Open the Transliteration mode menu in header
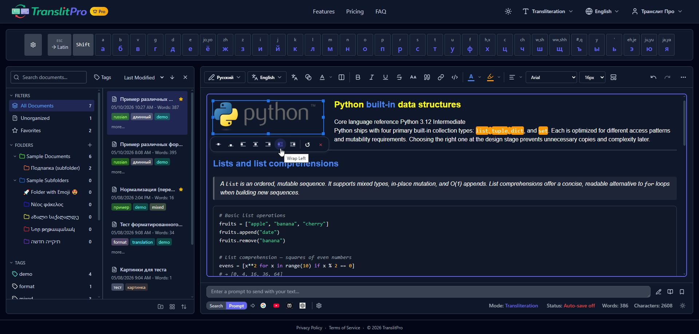The image size is (699, 334). coord(548,11)
